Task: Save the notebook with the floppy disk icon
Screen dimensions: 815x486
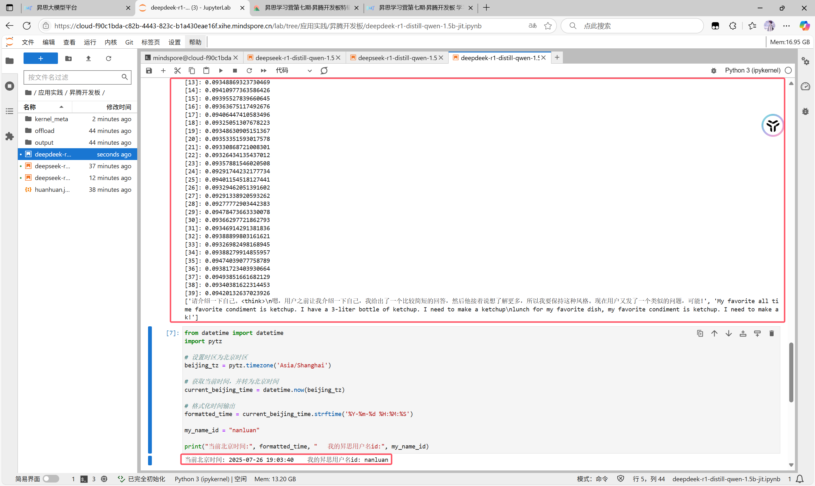Action: (149, 70)
